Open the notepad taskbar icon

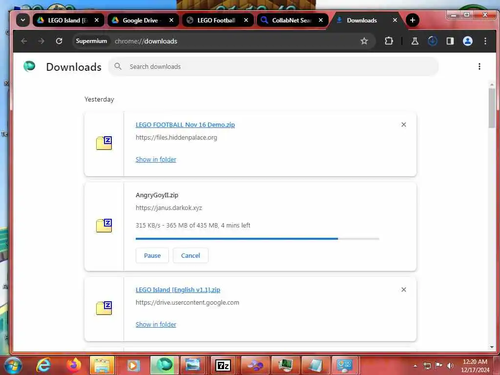click(x=315, y=365)
